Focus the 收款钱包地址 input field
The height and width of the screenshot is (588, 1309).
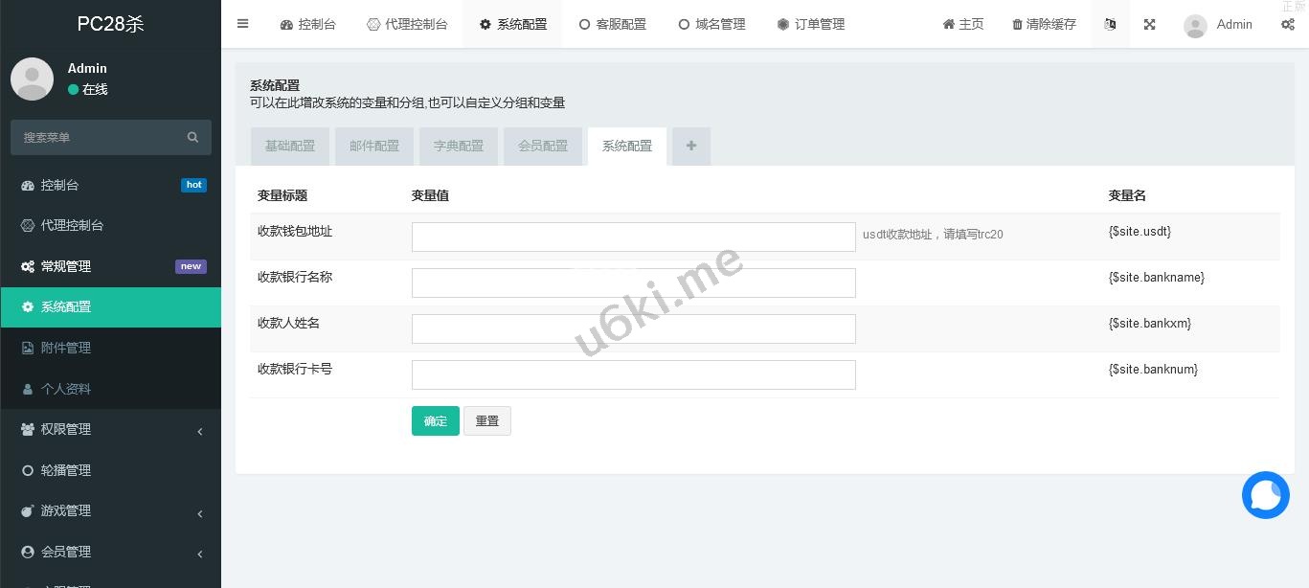[633, 237]
